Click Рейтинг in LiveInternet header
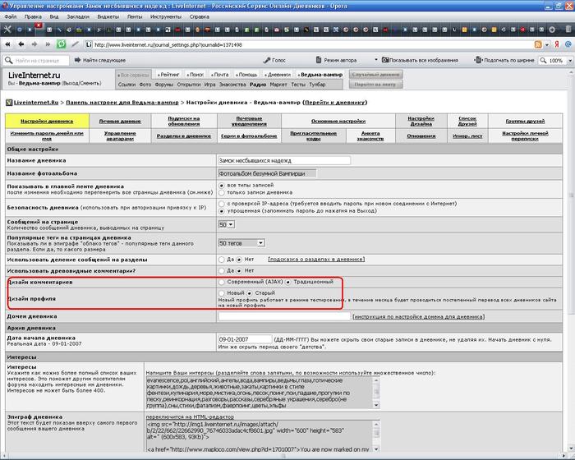 click(x=168, y=75)
